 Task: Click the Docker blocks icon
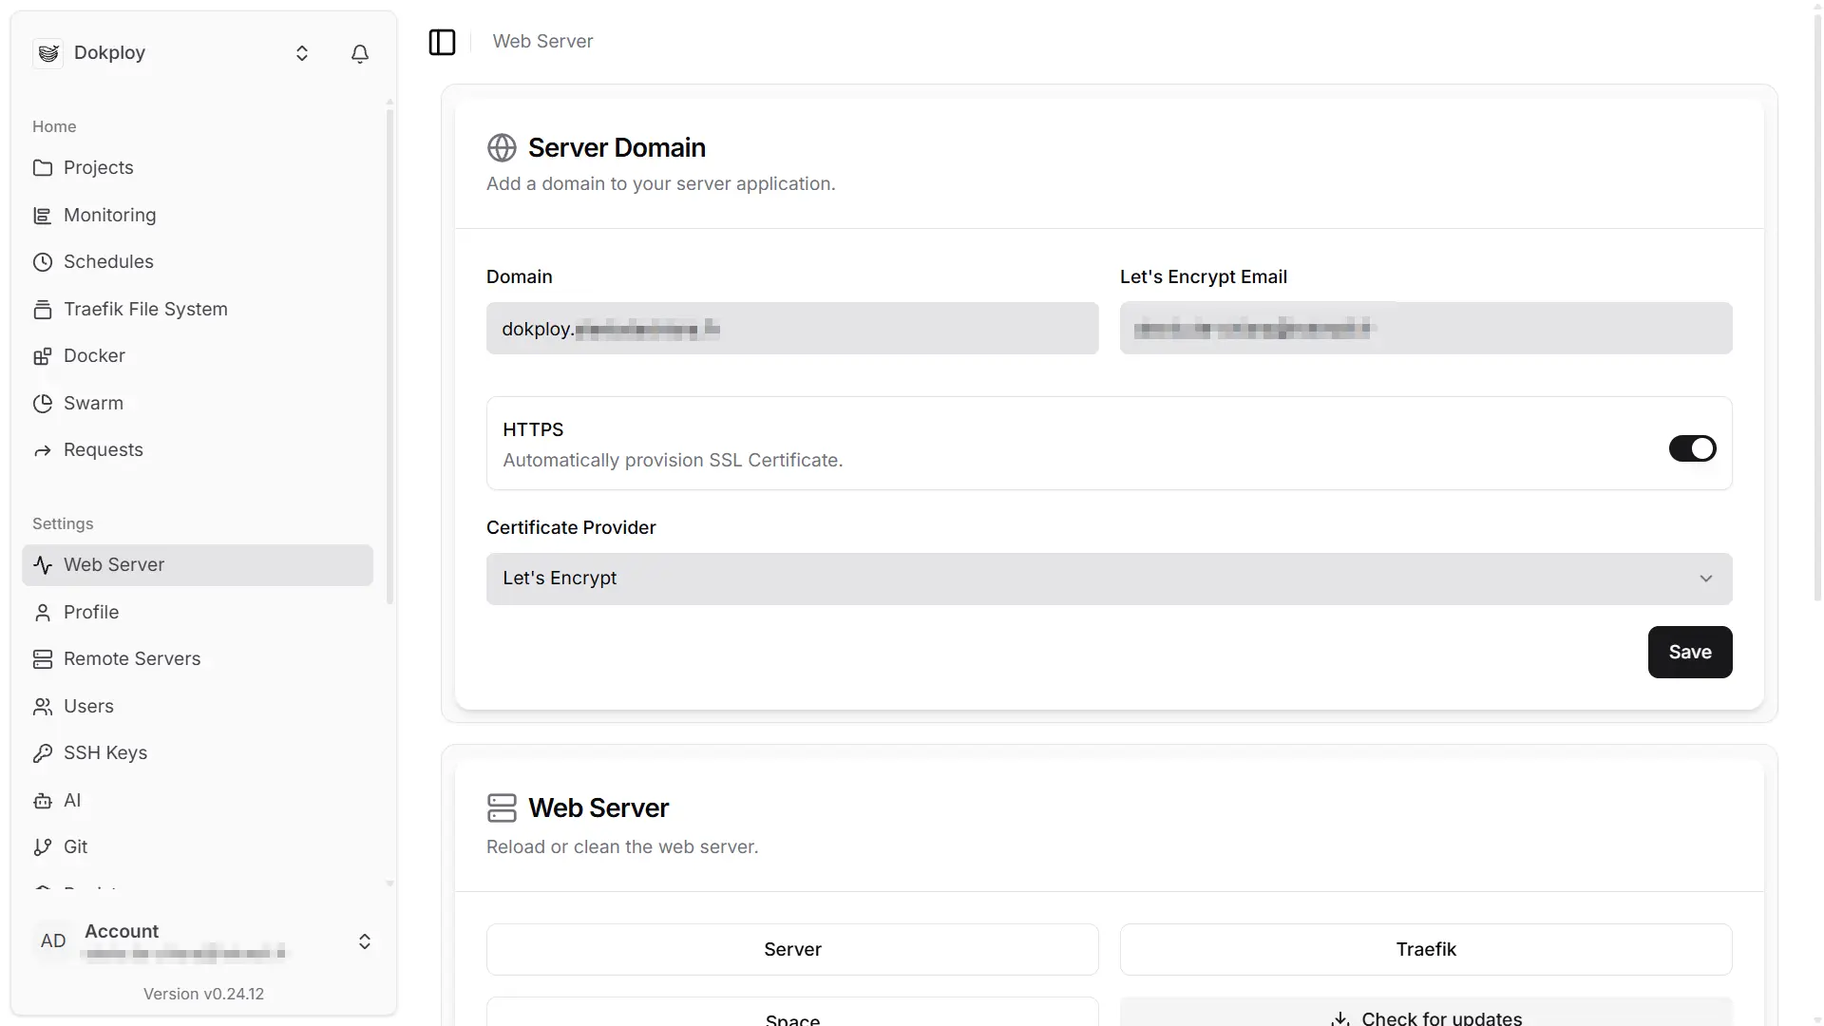[x=43, y=356]
